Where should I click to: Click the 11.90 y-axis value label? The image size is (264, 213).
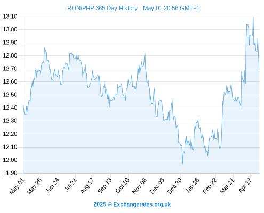(x=10, y=173)
